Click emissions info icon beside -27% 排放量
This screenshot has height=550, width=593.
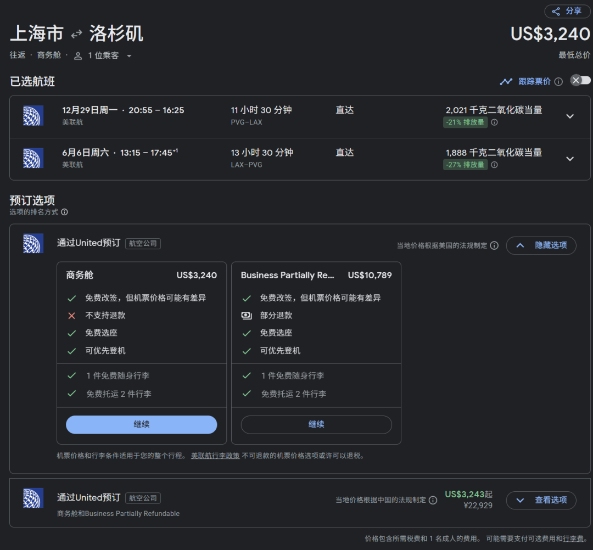coord(494,165)
